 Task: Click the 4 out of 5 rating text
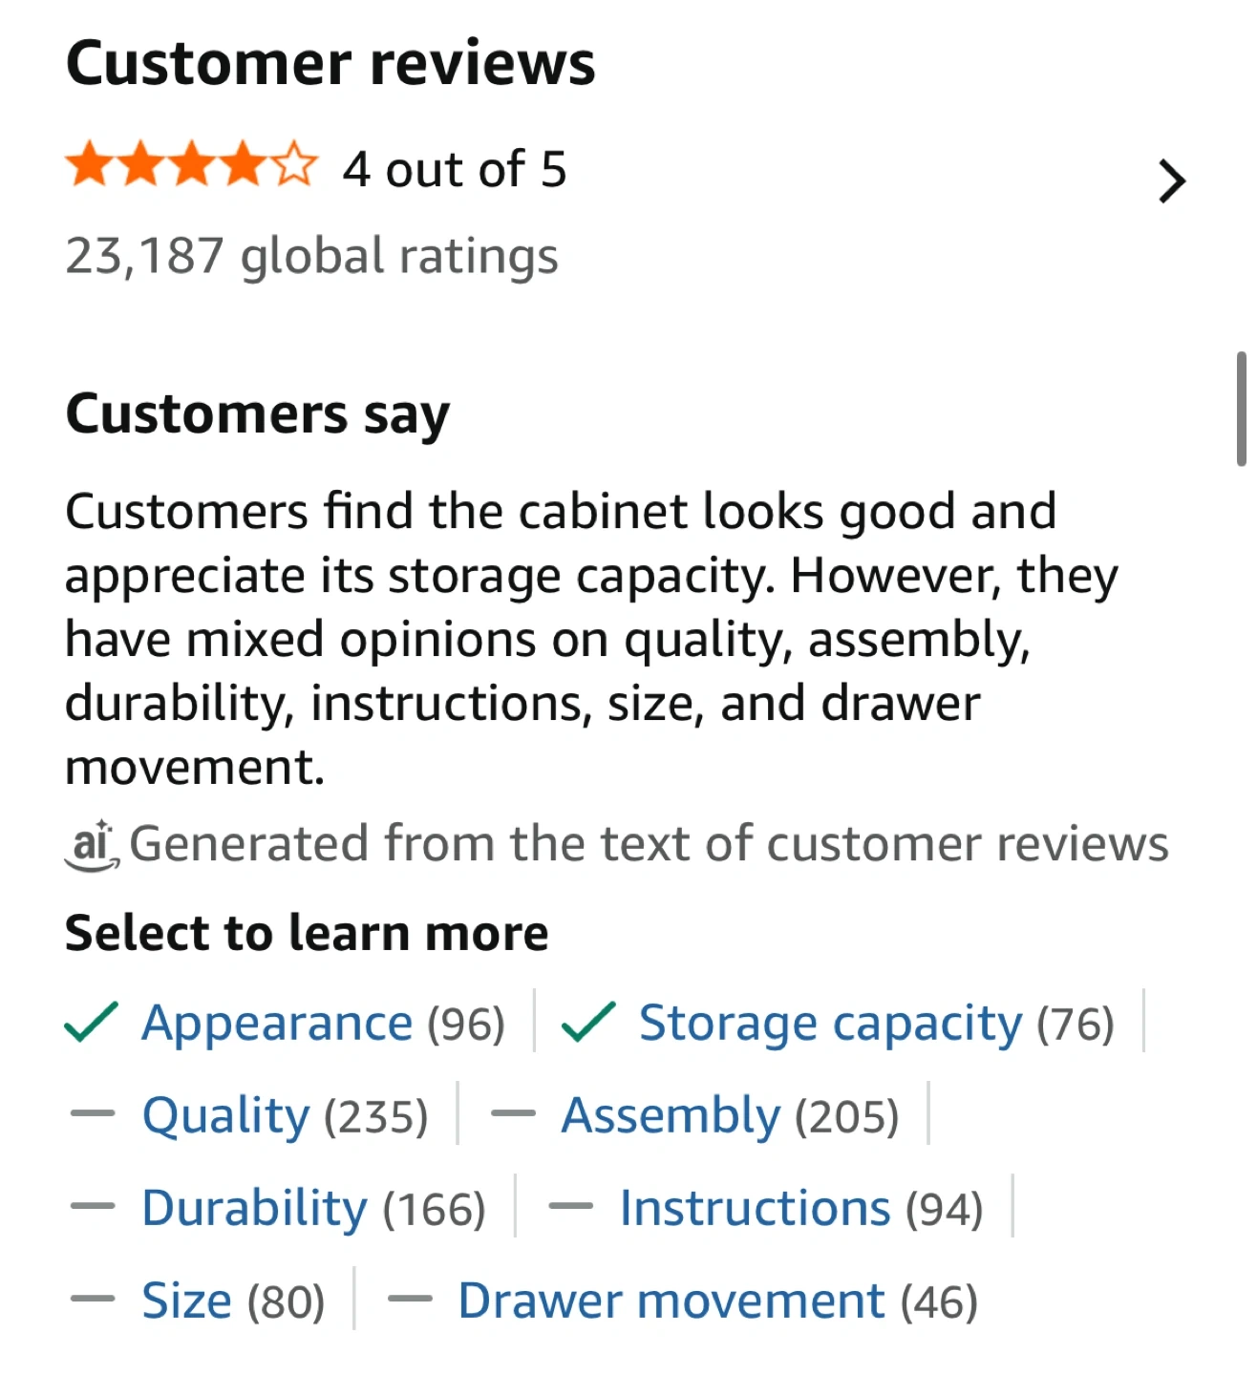[x=455, y=170]
